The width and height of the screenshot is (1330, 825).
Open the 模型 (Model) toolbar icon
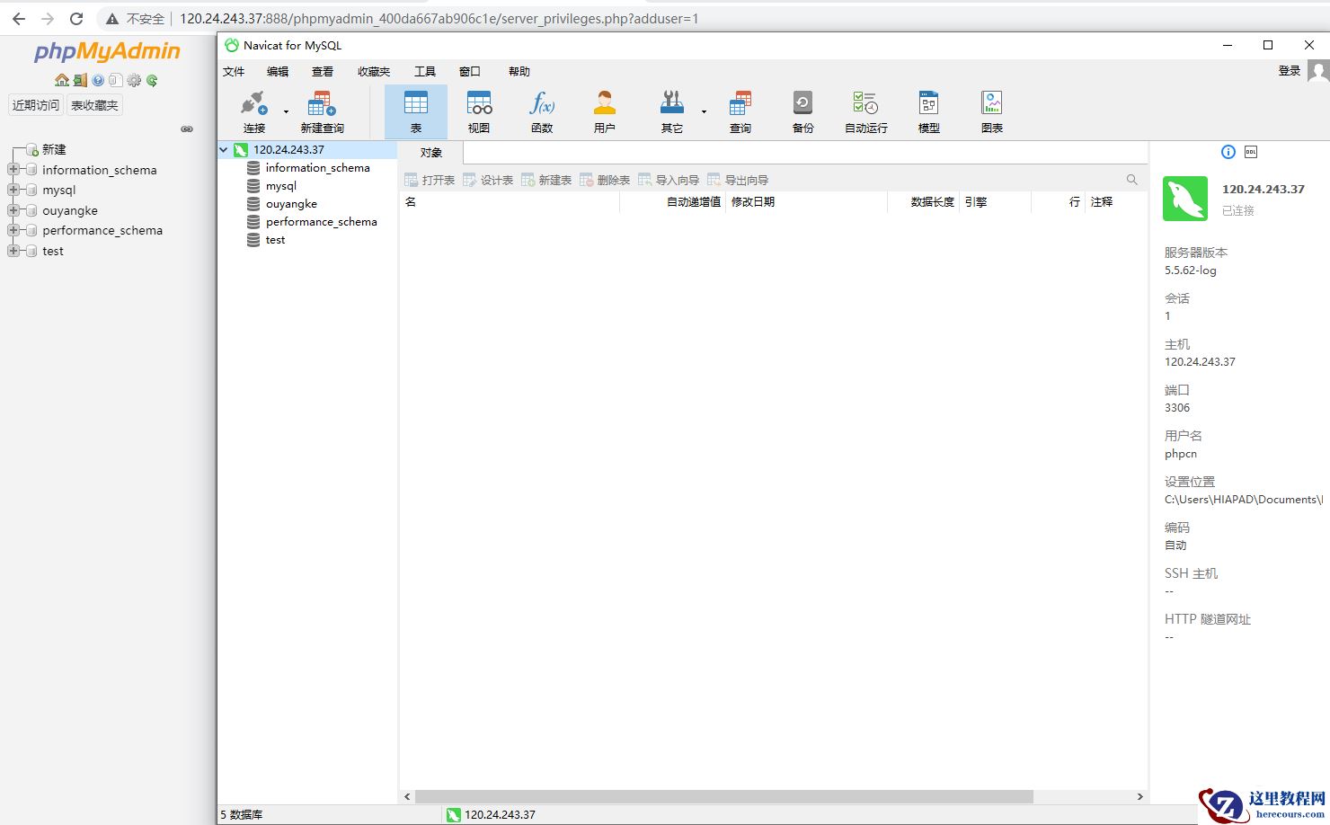[x=929, y=111]
